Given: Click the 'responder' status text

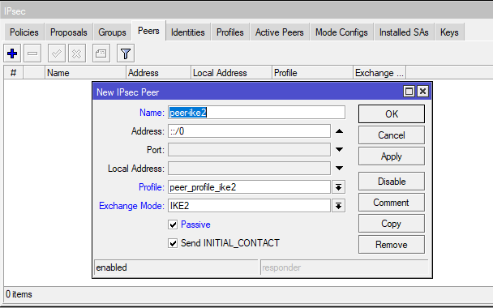Looking at the screenshot, I should (x=281, y=267).
